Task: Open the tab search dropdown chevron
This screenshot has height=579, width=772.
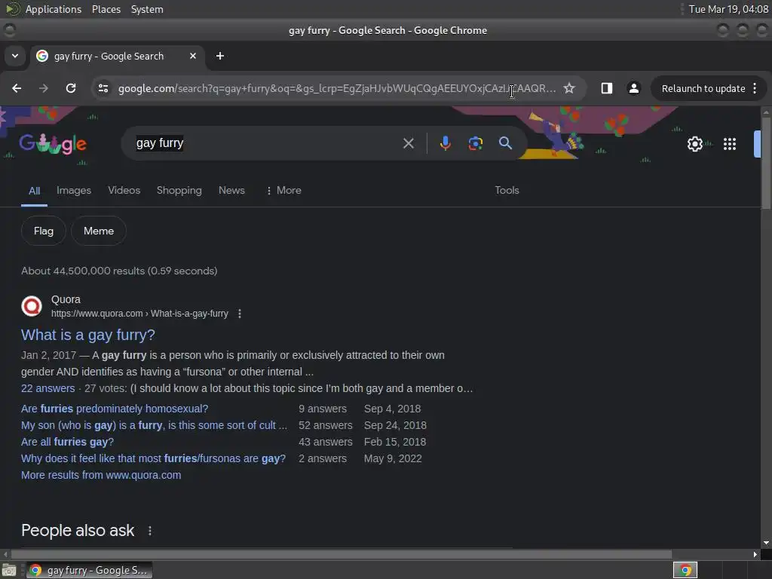Action: click(x=15, y=56)
